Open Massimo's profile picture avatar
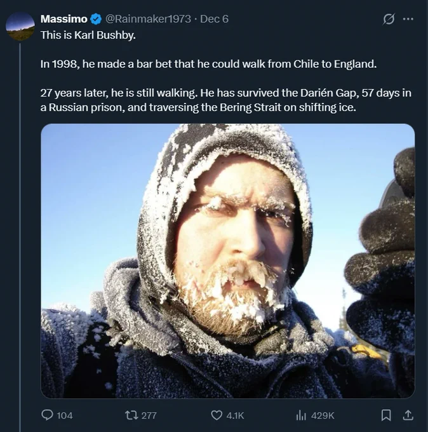Image resolution: width=428 pixels, height=432 pixels. click(20, 25)
